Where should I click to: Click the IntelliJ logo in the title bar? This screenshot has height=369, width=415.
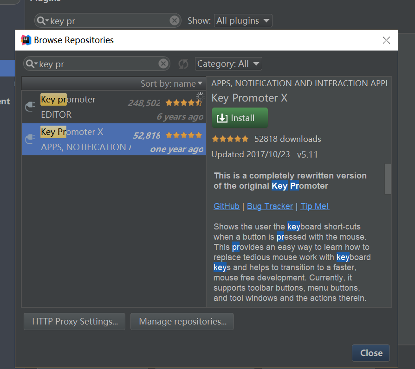click(x=26, y=40)
